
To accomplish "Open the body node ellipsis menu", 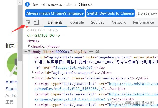I will (25, 52).
